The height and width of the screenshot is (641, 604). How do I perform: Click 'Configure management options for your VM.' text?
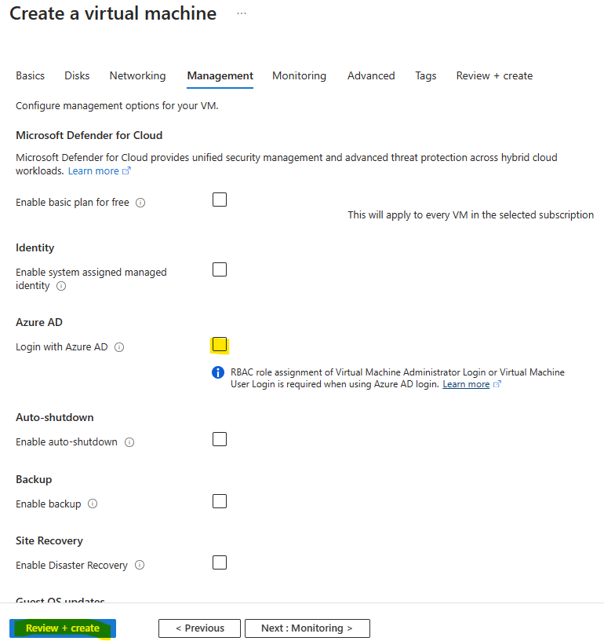point(117,106)
